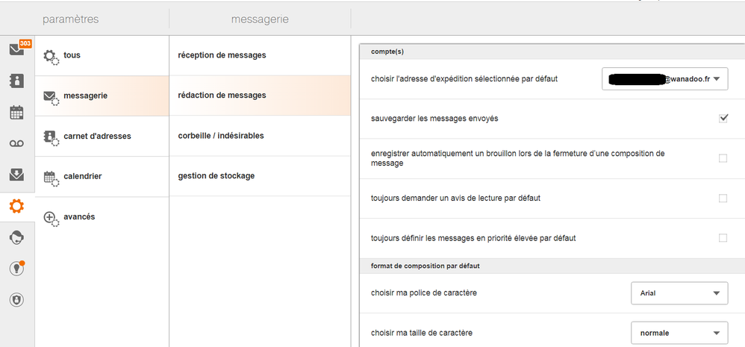Select 'carnet d'adresses' settings category

(x=102, y=137)
